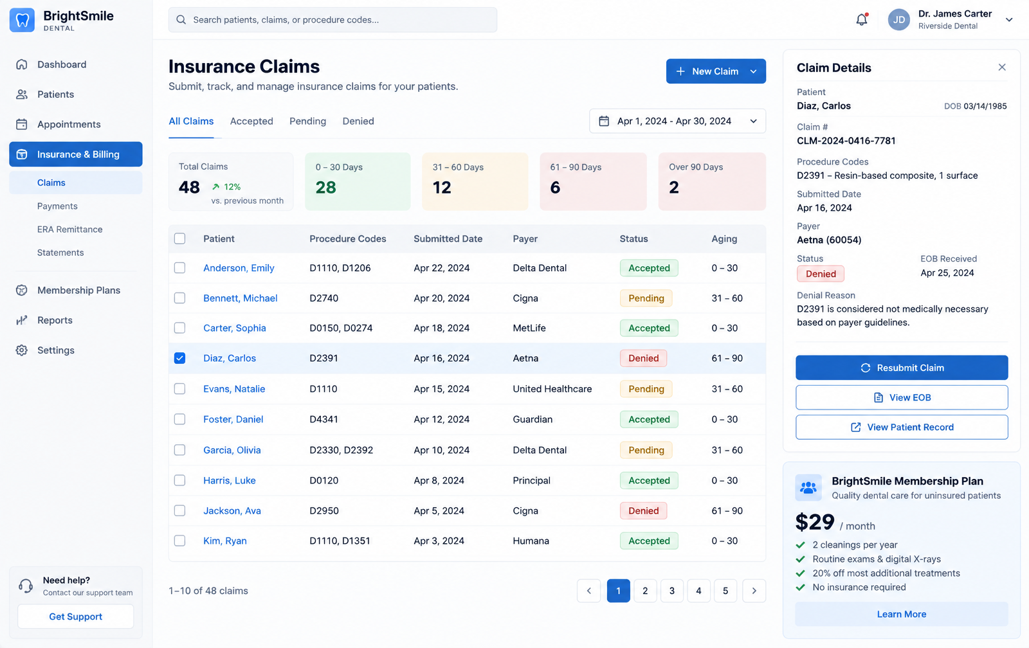
Task: Open the Apr 2024 date range dropdown
Action: click(678, 121)
